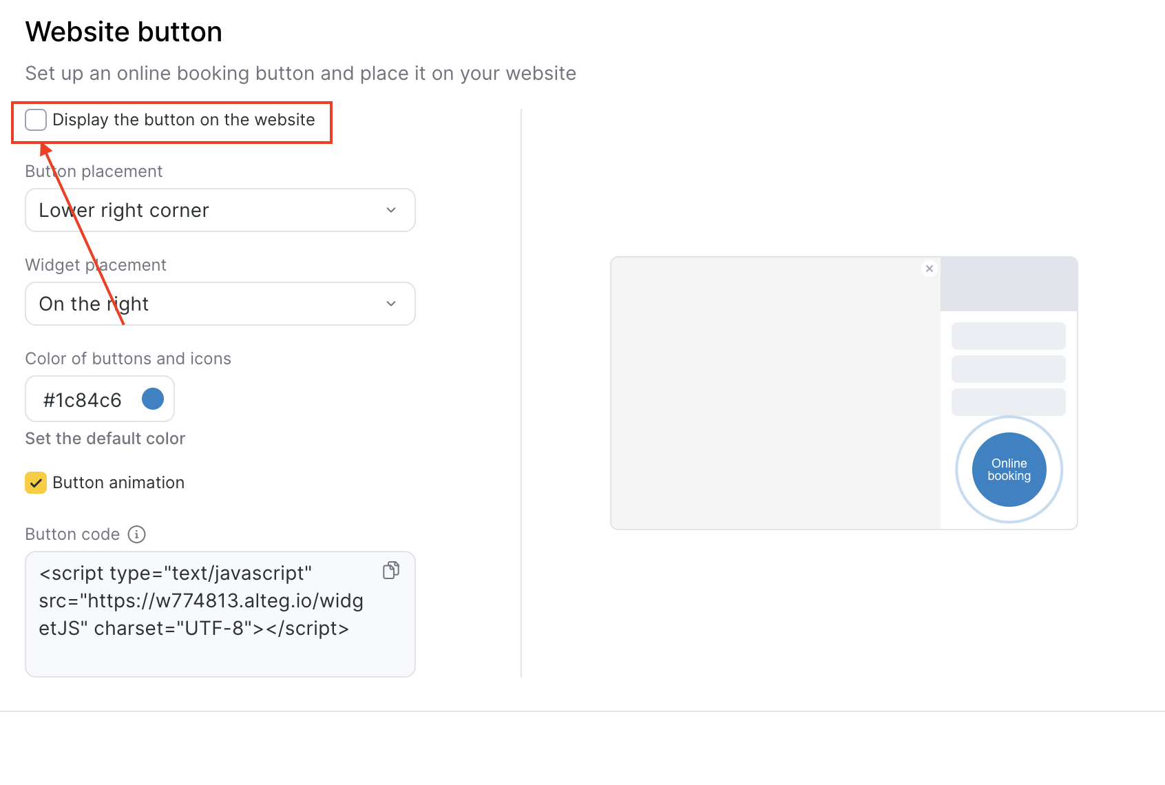
Task: Click the bottom placeholder bar in the preview
Action: (1008, 402)
